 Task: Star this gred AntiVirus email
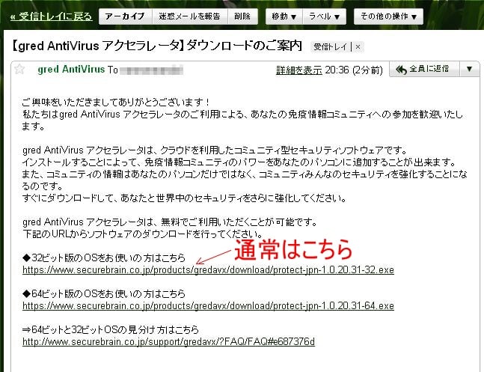(x=20, y=70)
